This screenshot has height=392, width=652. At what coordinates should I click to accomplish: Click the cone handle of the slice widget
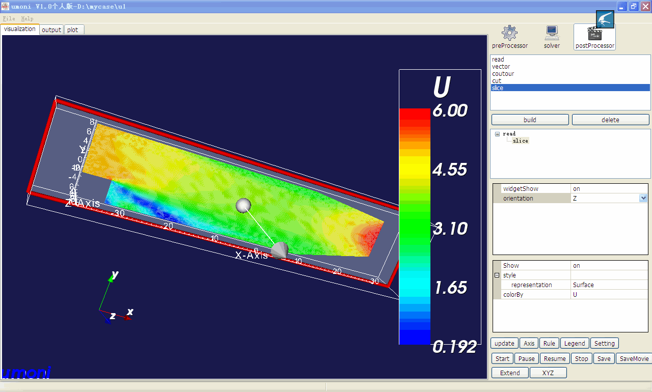(x=280, y=249)
